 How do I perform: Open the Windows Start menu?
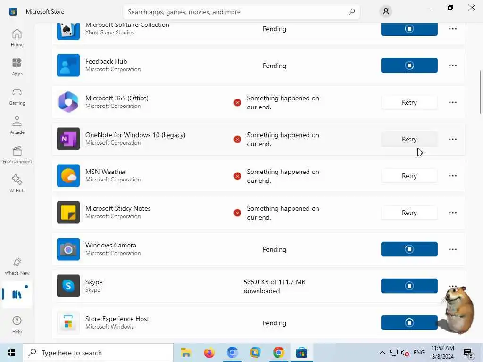tap(11, 353)
